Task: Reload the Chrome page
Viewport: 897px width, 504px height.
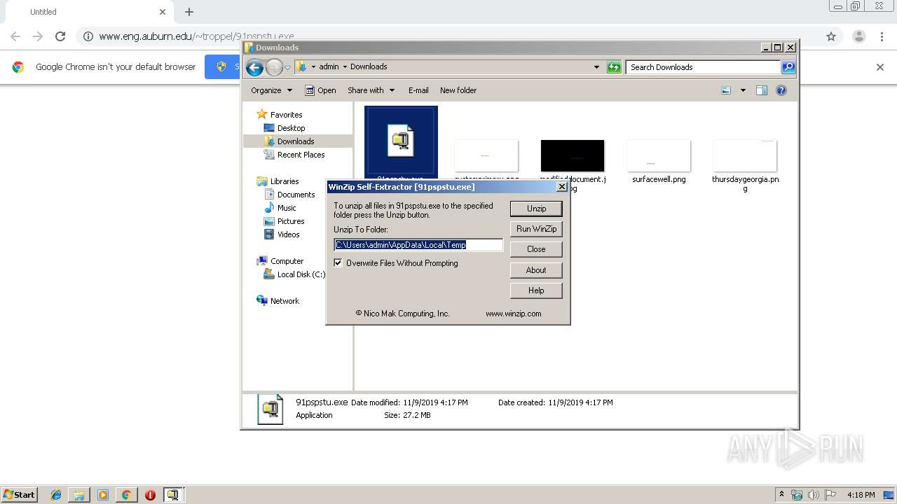Action: [60, 36]
